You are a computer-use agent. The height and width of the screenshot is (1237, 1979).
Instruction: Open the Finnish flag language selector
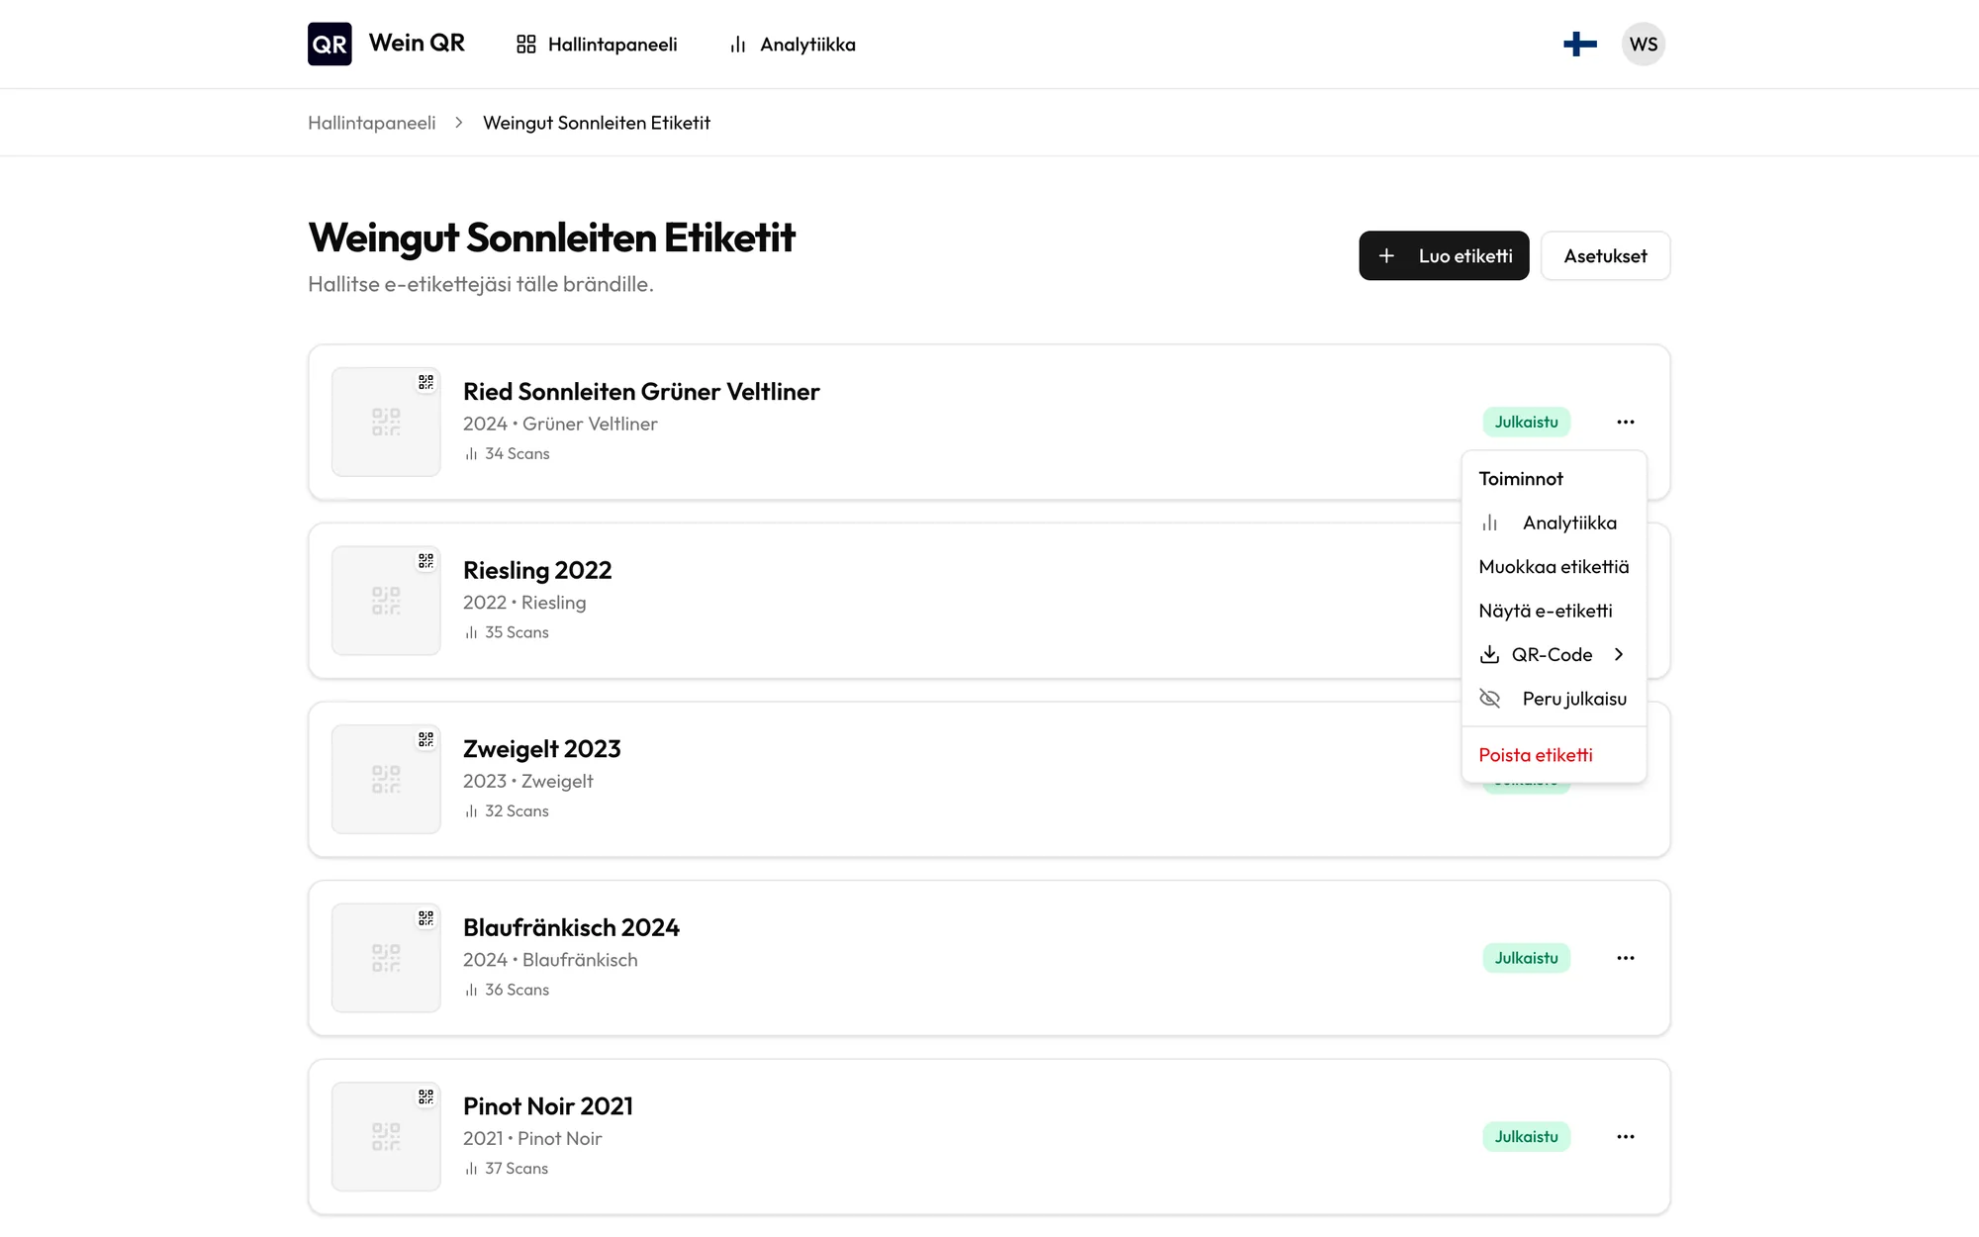click(x=1579, y=44)
